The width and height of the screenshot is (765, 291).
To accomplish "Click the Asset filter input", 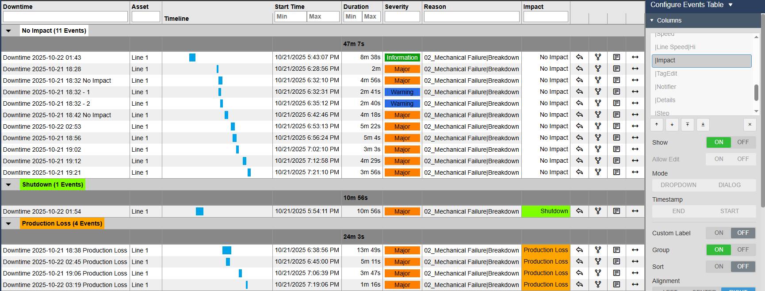I will click(146, 17).
